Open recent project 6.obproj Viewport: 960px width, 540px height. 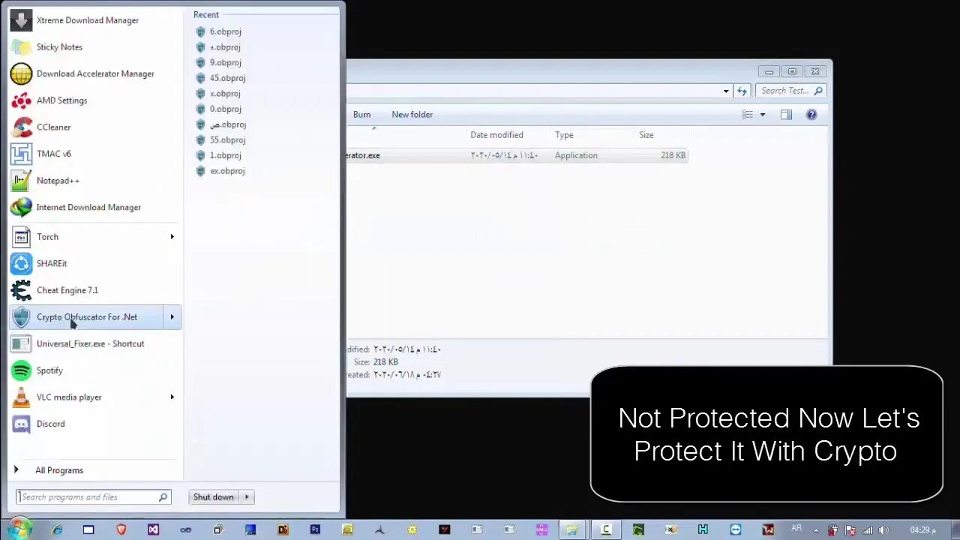225,31
